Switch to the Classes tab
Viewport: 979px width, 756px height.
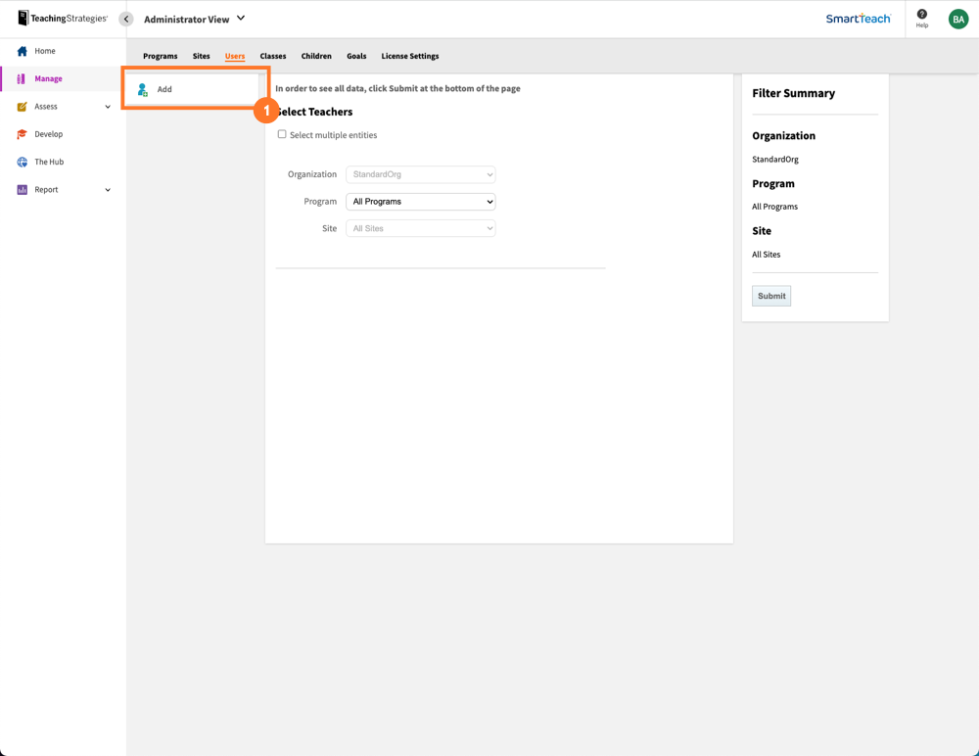(272, 56)
